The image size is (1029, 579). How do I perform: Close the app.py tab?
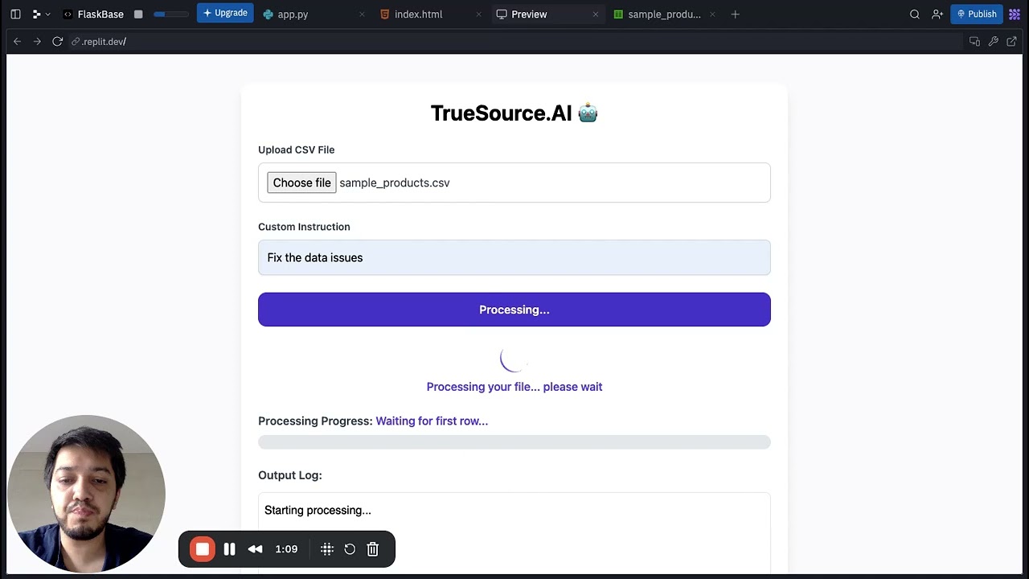(362, 14)
